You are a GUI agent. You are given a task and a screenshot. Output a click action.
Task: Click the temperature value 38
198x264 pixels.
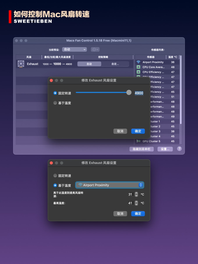(x=173, y=131)
